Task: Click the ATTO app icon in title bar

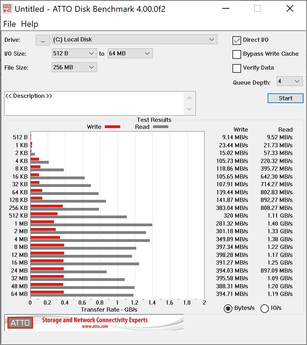Action: pyautogui.click(x=7, y=9)
